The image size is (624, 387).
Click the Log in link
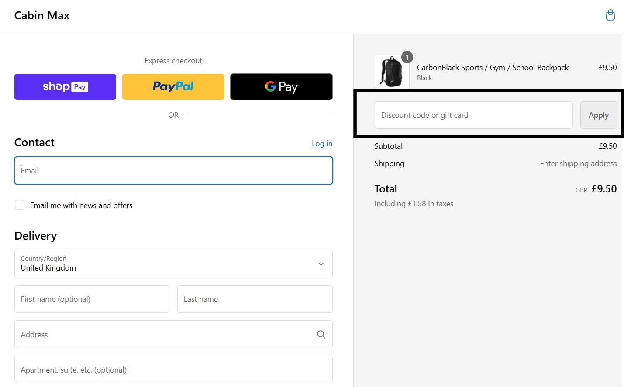tap(322, 144)
